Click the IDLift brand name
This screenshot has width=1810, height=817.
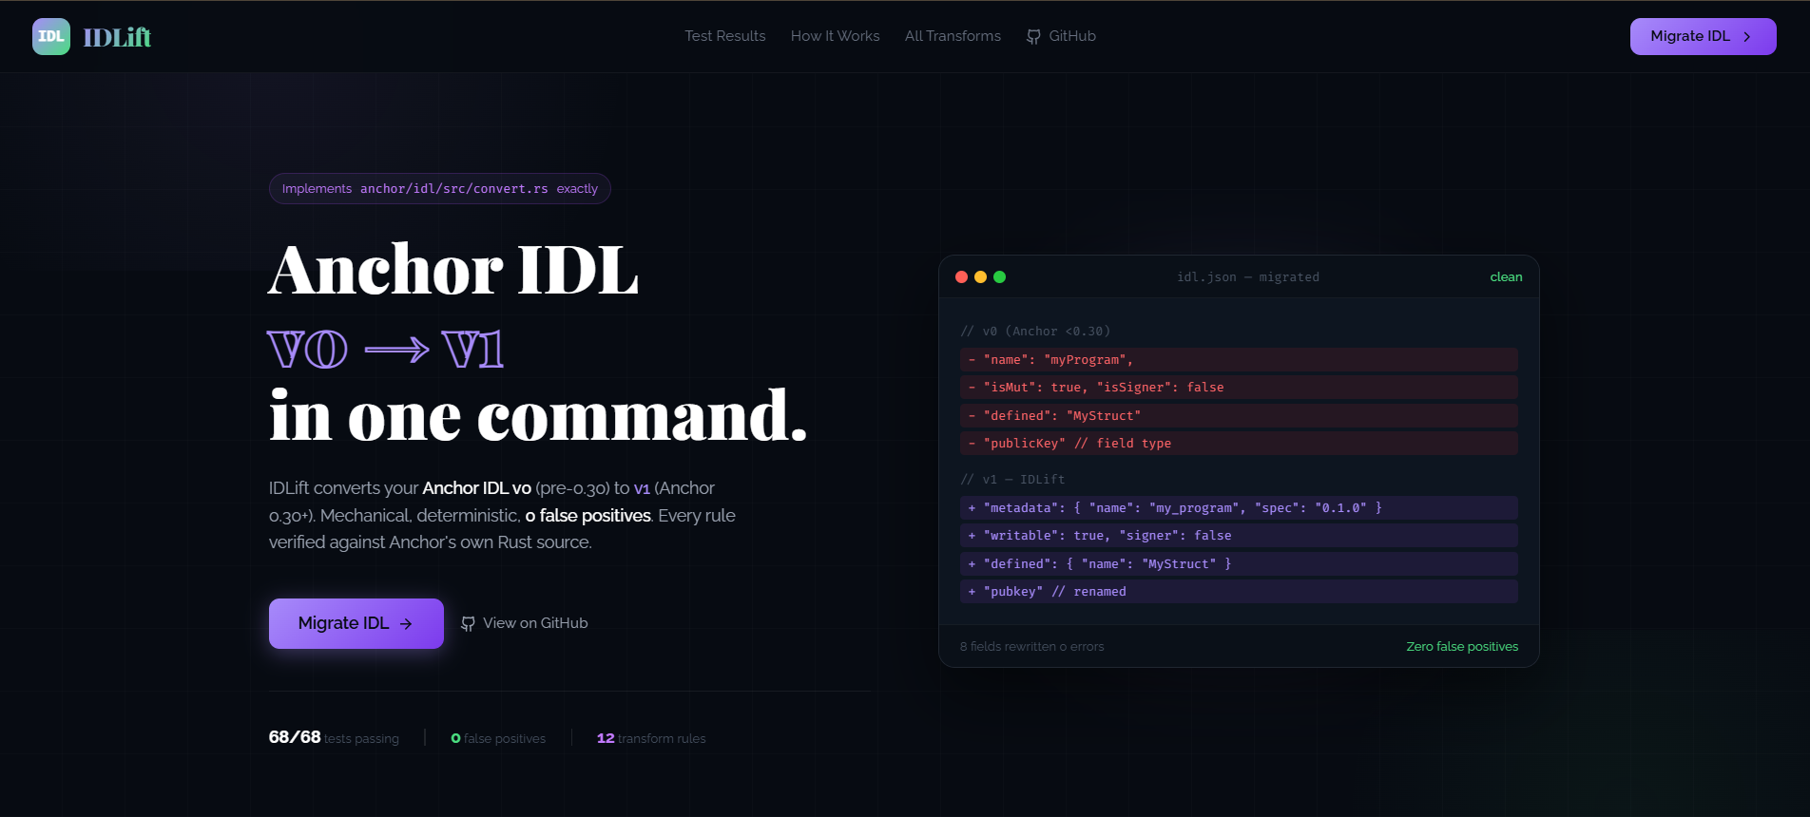point(117,37)
